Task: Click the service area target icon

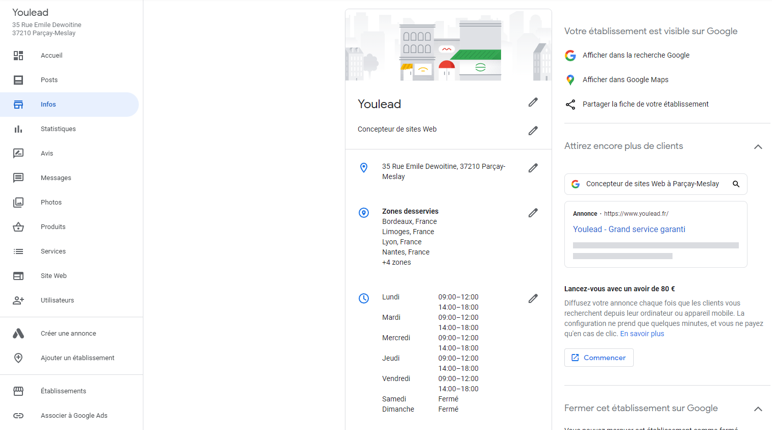Action: pos(364,213)
